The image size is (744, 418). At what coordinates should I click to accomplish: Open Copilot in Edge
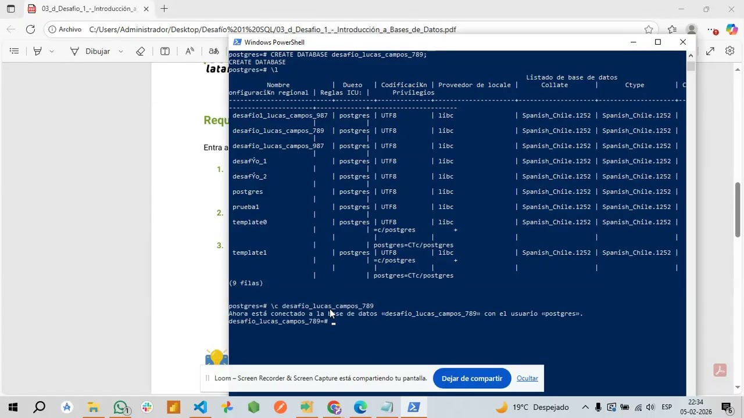(x=731, y=30)
